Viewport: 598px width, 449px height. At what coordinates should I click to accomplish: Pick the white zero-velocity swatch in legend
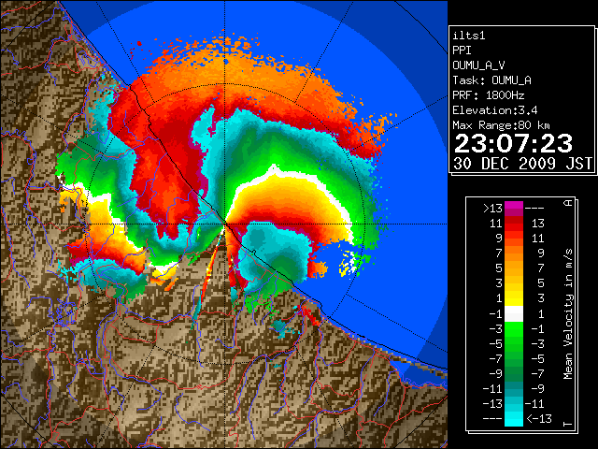point(514,314)
